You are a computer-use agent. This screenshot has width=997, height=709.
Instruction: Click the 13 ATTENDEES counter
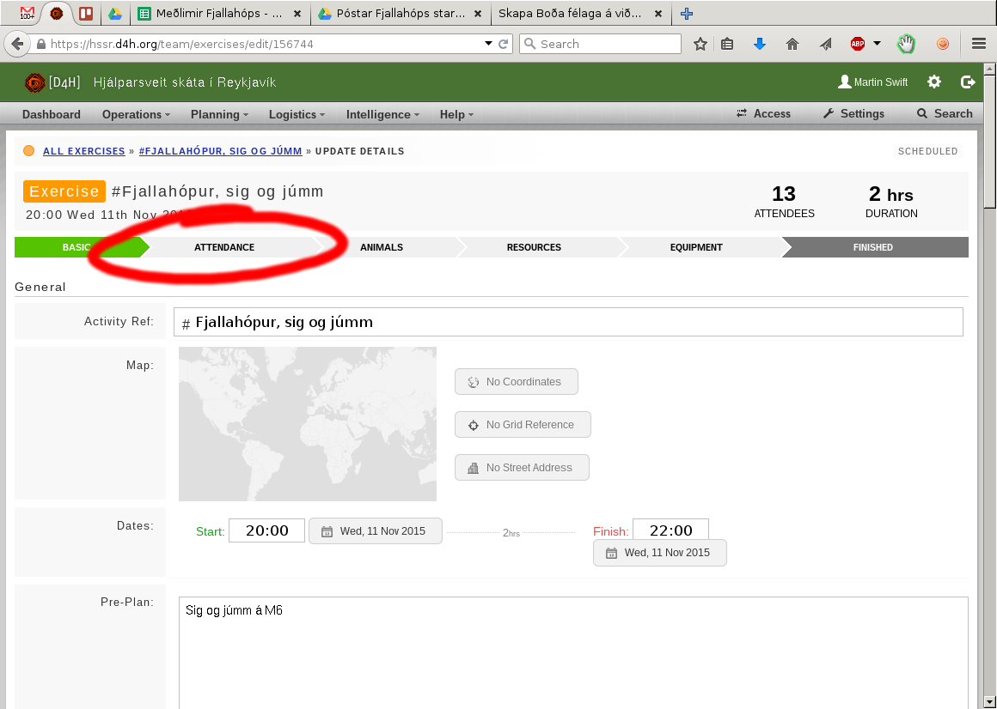click(784, 202)
